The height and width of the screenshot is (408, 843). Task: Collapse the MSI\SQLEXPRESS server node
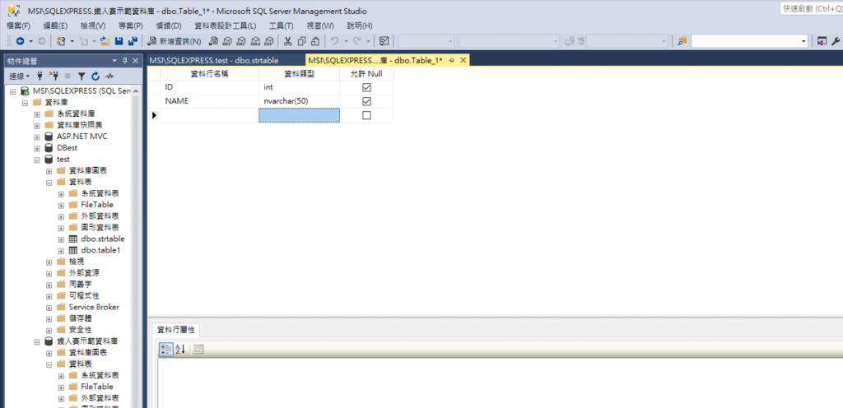point(13,91)
